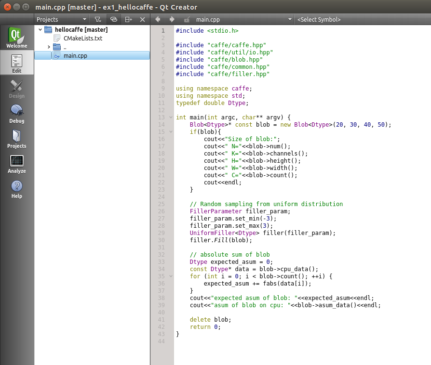The width and height of the screenshot is (431, 365).
Task: Click 'return 0;' on line 42
Action: (x=205, y=327)
